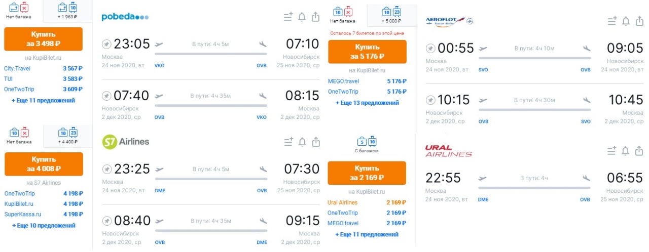Select the 'Нет багажа' option on S7 ticket
Viewport: 649px width, 252px height.
19,136
